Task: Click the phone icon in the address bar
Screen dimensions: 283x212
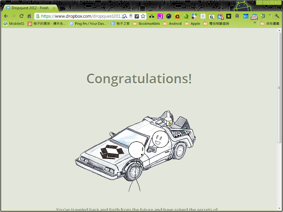Action: pyautogui.click(x=131, y=16)
